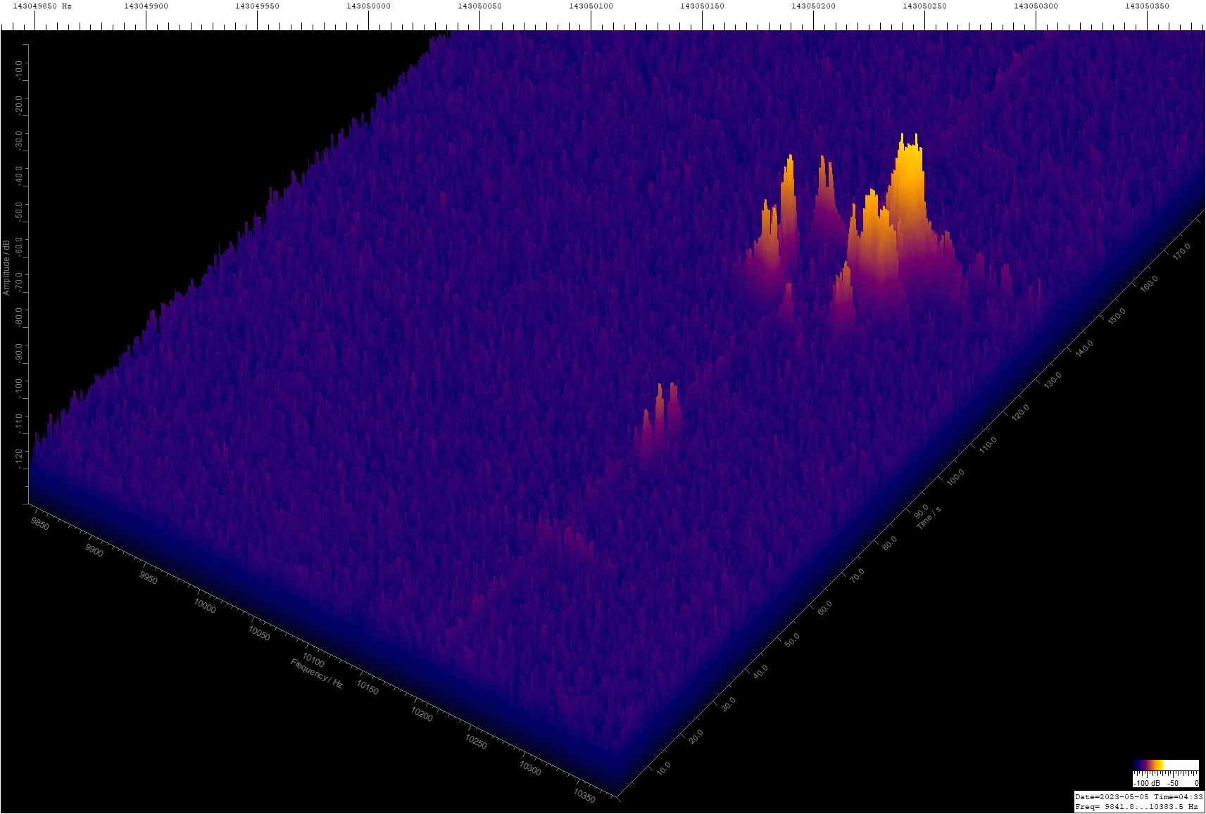Click the 50.0 mark on the time axis
The height and width of the screenshot is (814, 1206).
click(792, 640)
